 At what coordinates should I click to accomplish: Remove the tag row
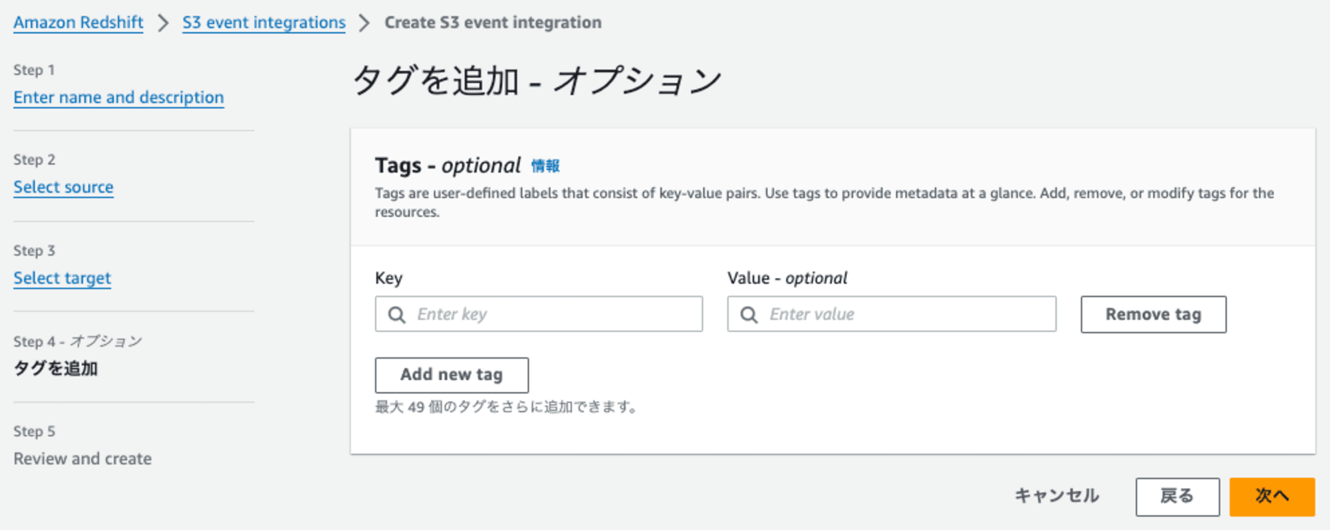pos(1153,314)
